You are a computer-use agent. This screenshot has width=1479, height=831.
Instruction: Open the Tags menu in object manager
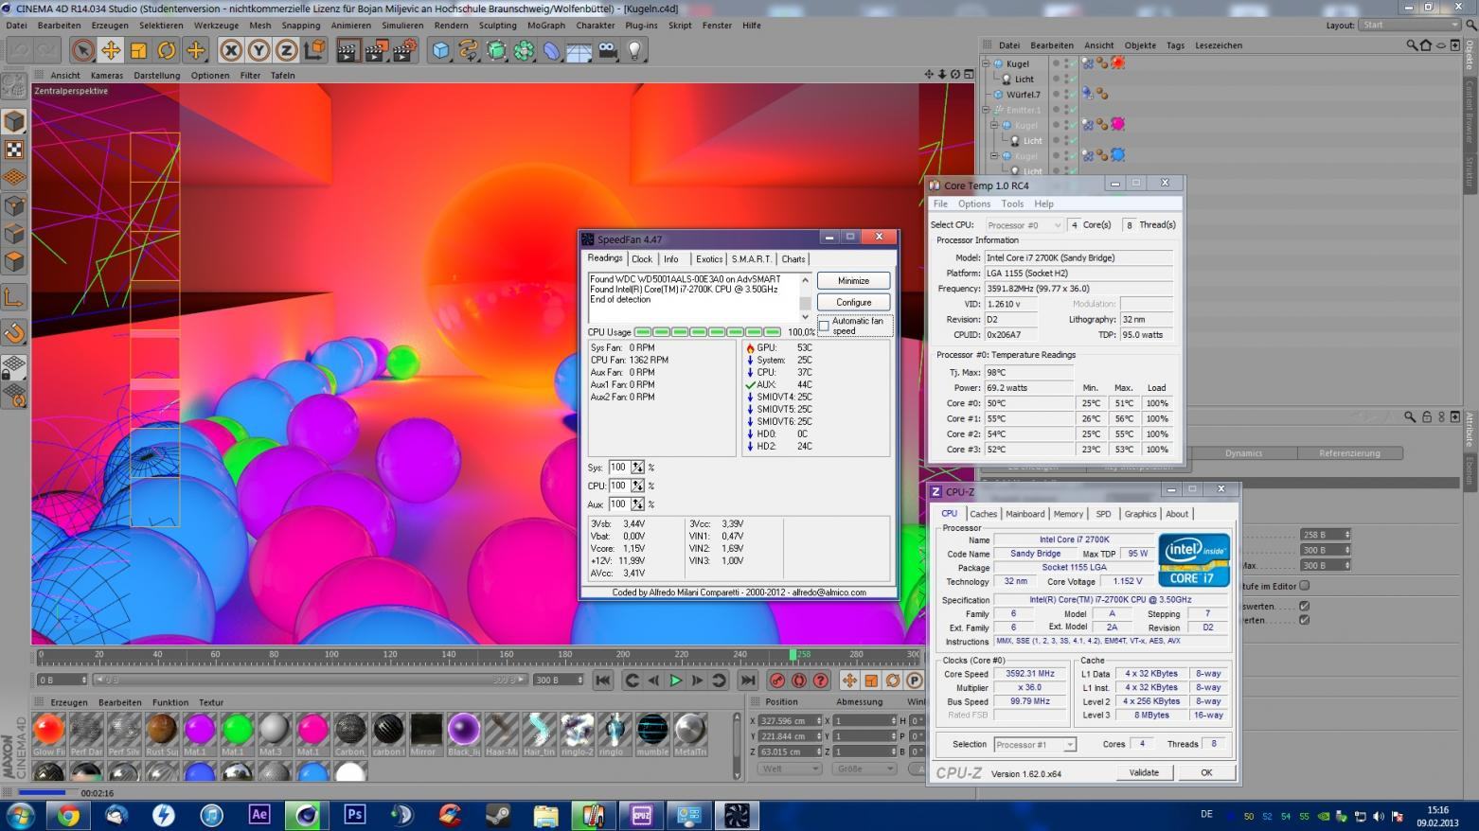(x=1175, y=44)
